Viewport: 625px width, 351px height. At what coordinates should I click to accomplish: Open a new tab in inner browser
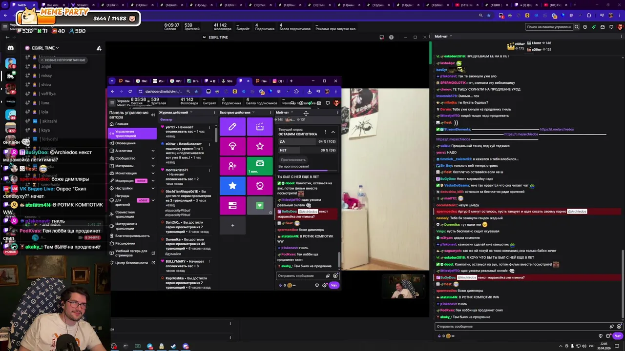[x=292, y=81]
